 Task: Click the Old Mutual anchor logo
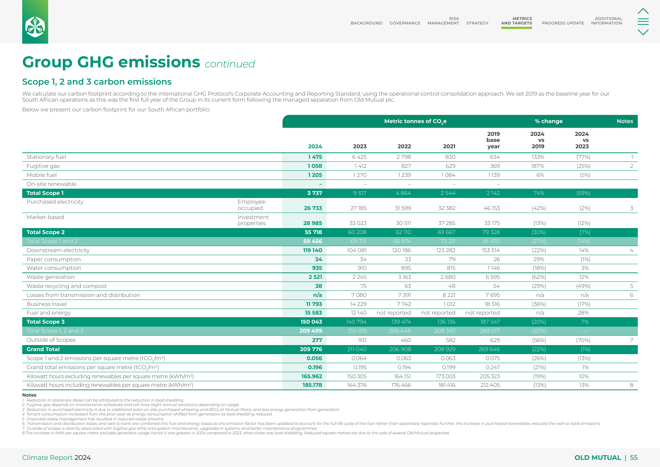[35, 27]
